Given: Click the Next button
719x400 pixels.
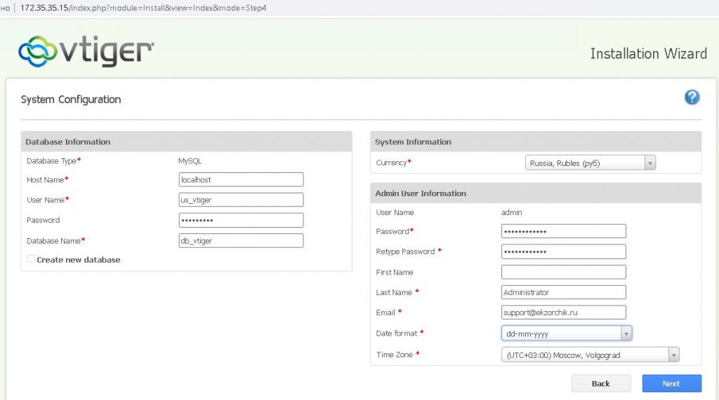Looking at the screenshot, I should click(671, 383).
